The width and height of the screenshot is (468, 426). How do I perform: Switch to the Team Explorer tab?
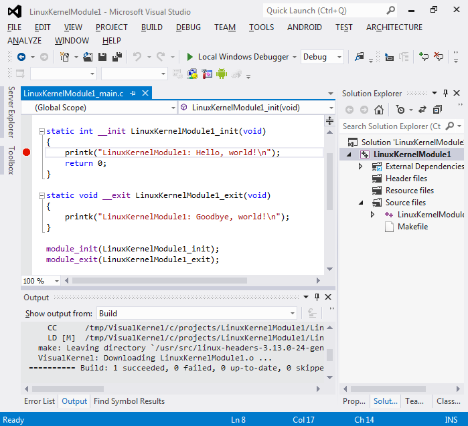(x=414, y=401)
